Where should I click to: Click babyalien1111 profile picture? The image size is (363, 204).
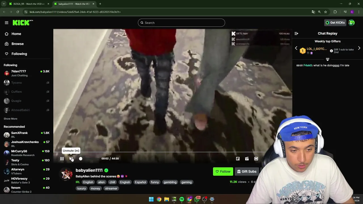(x=66, y=174)
